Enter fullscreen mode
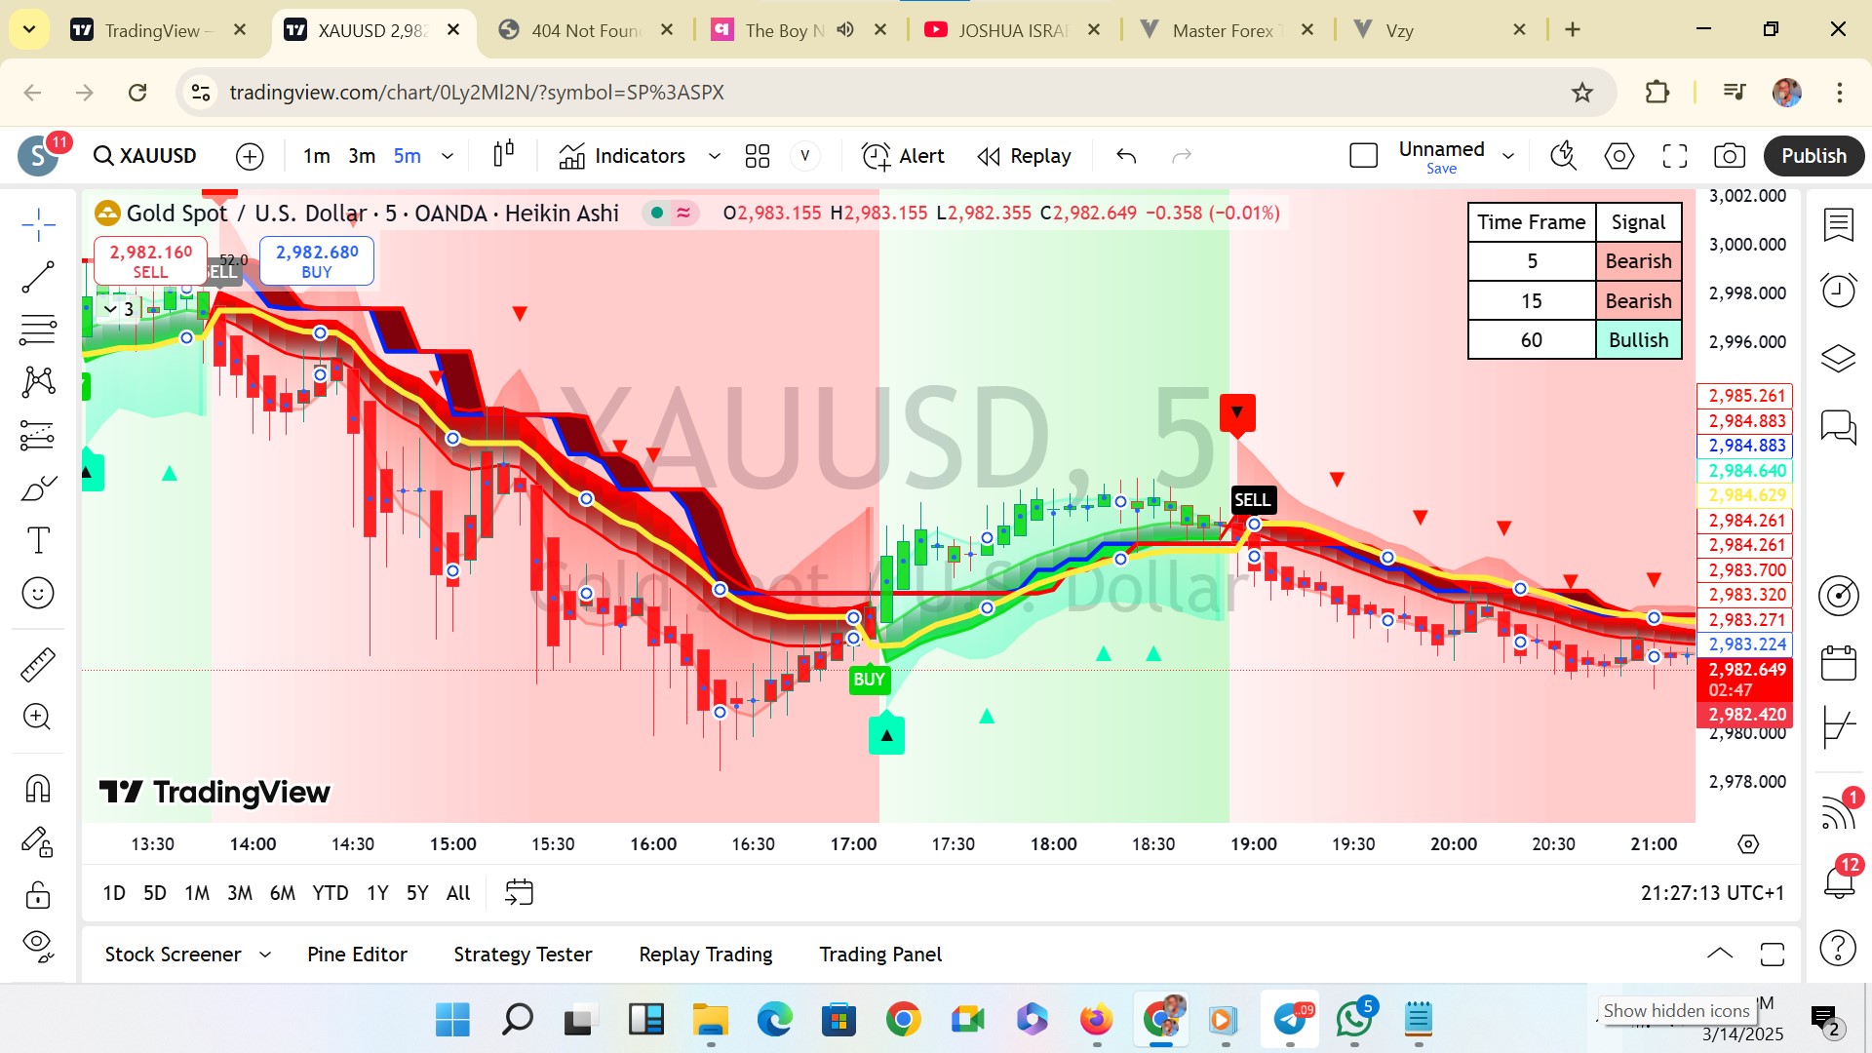Image resolution: width=1872 pixels, height=1053 pixels. tap(1674, 156)
